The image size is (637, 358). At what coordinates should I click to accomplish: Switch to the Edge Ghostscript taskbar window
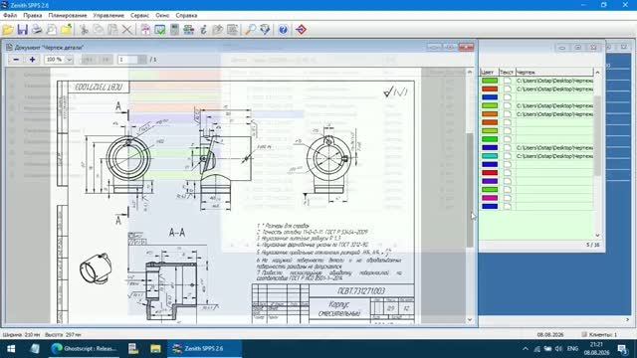pyautogui.click(x=85, y=349)
